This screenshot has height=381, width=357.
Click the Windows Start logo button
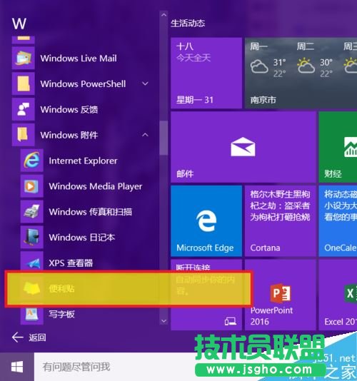point(17,367)
